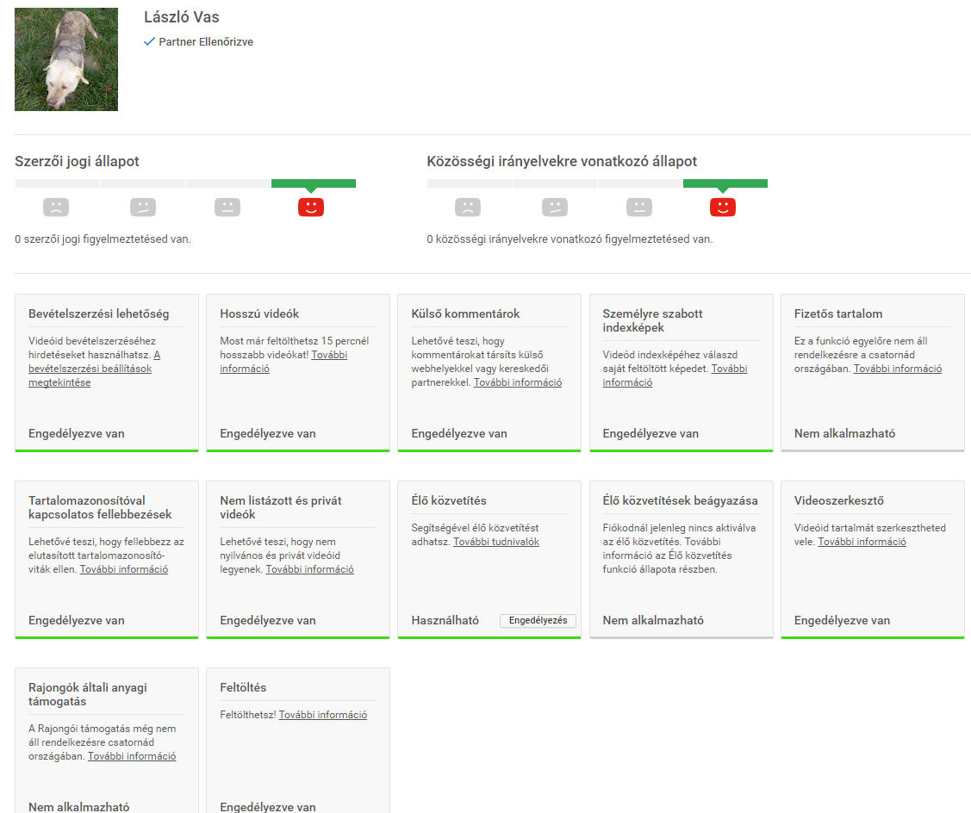Click the Rajongók általi anyagi támogatás title

(x=88, y=695)
